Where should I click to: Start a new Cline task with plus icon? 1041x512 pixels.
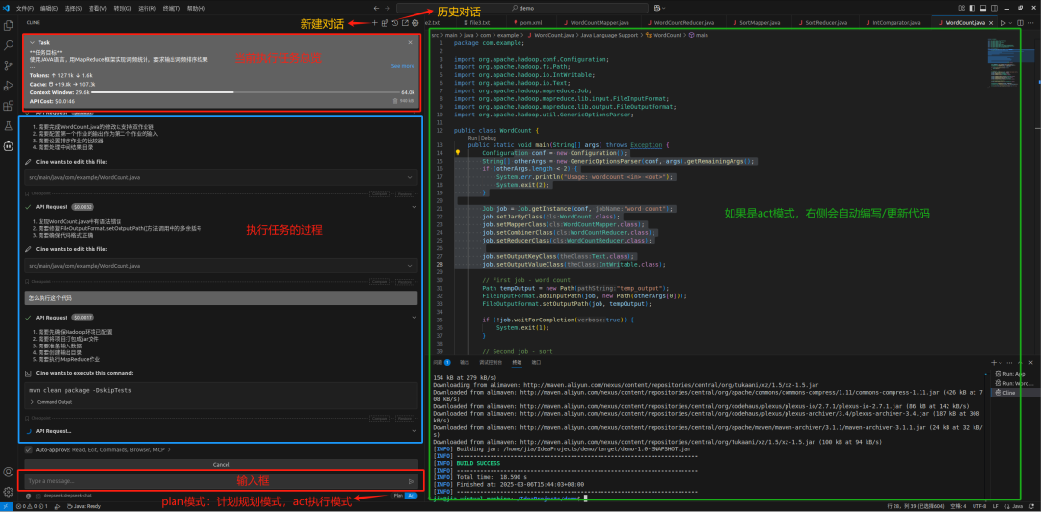click(374, 22)
